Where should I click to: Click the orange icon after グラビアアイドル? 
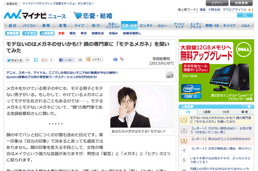(249, 10)
